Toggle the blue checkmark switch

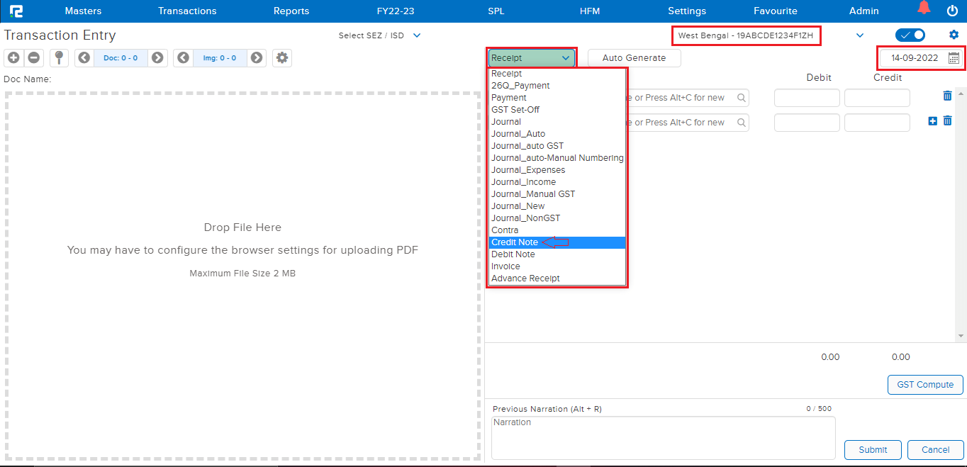click(x=910, y=35)
